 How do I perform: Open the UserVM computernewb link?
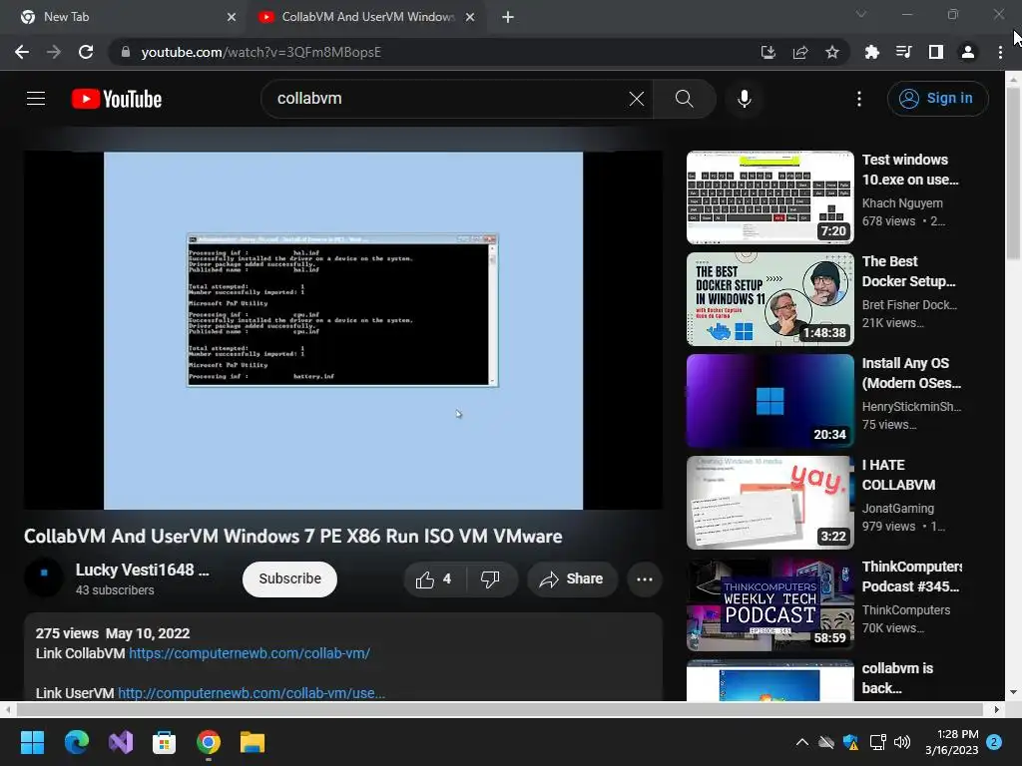pos(251,693)
